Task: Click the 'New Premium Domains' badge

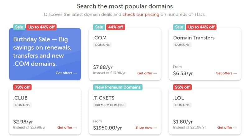Action: pos(118,87)
